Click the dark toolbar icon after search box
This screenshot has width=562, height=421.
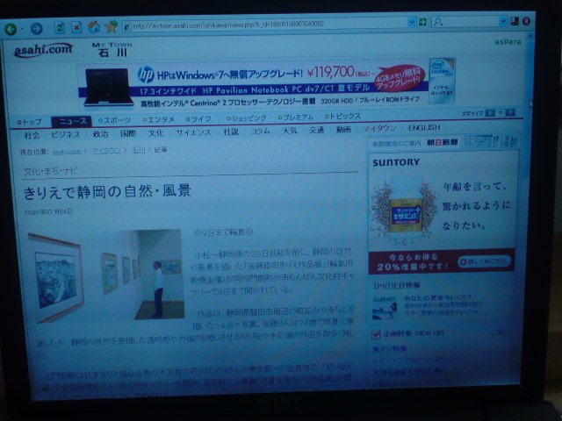pyautogui.click(x=515, y=21)
